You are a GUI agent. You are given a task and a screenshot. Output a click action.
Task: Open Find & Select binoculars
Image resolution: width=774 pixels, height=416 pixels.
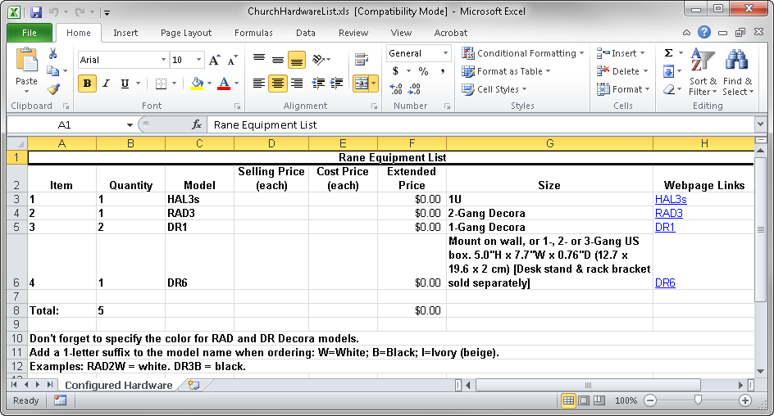[x=737, y=72]
